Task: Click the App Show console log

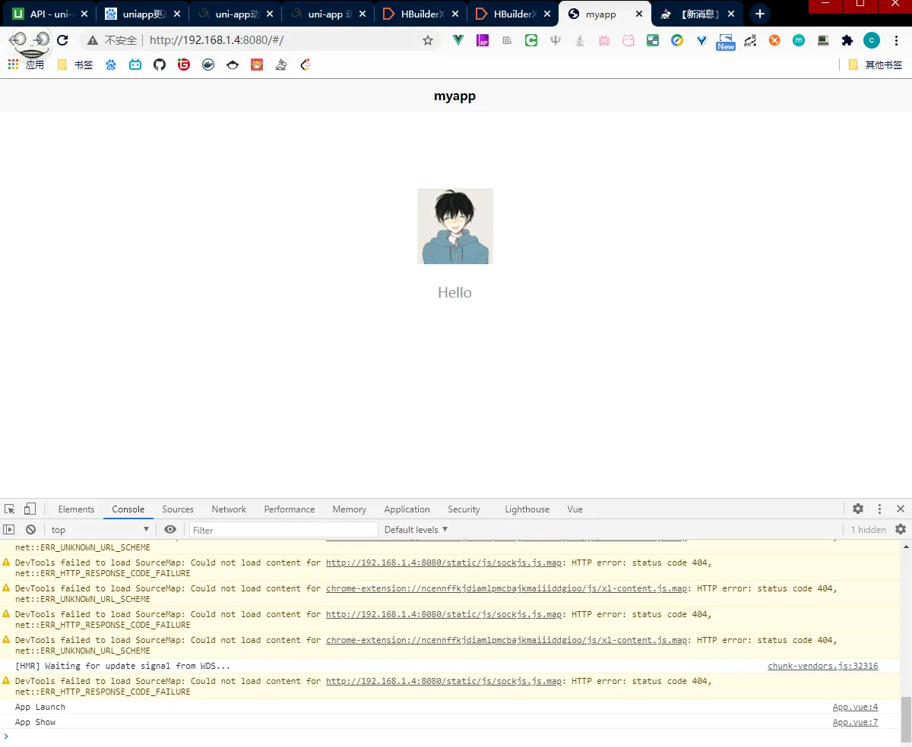Action: (x=35, y=722)
